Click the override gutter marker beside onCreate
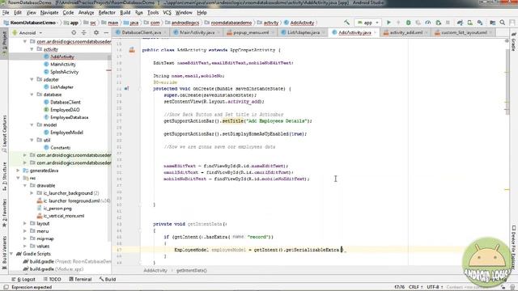This screenshot has height=291, width=518. tap(126, 89)
